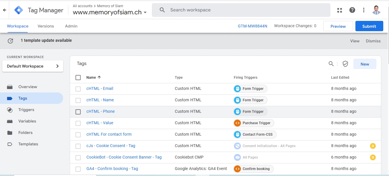The image size is (389, 176).
Task: Click the Purchase Trigger chip
Action: 254,123
